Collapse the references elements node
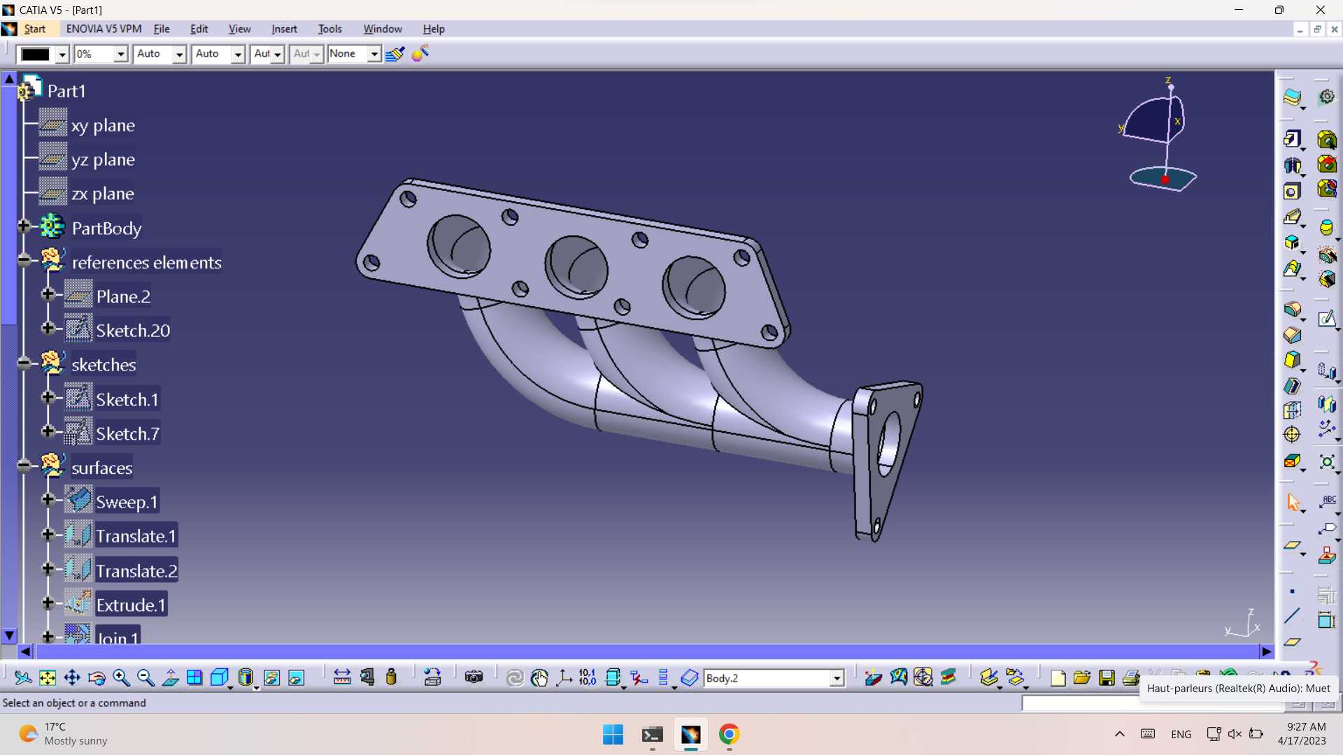1343x755 pixels. click(x=23, y=260)
